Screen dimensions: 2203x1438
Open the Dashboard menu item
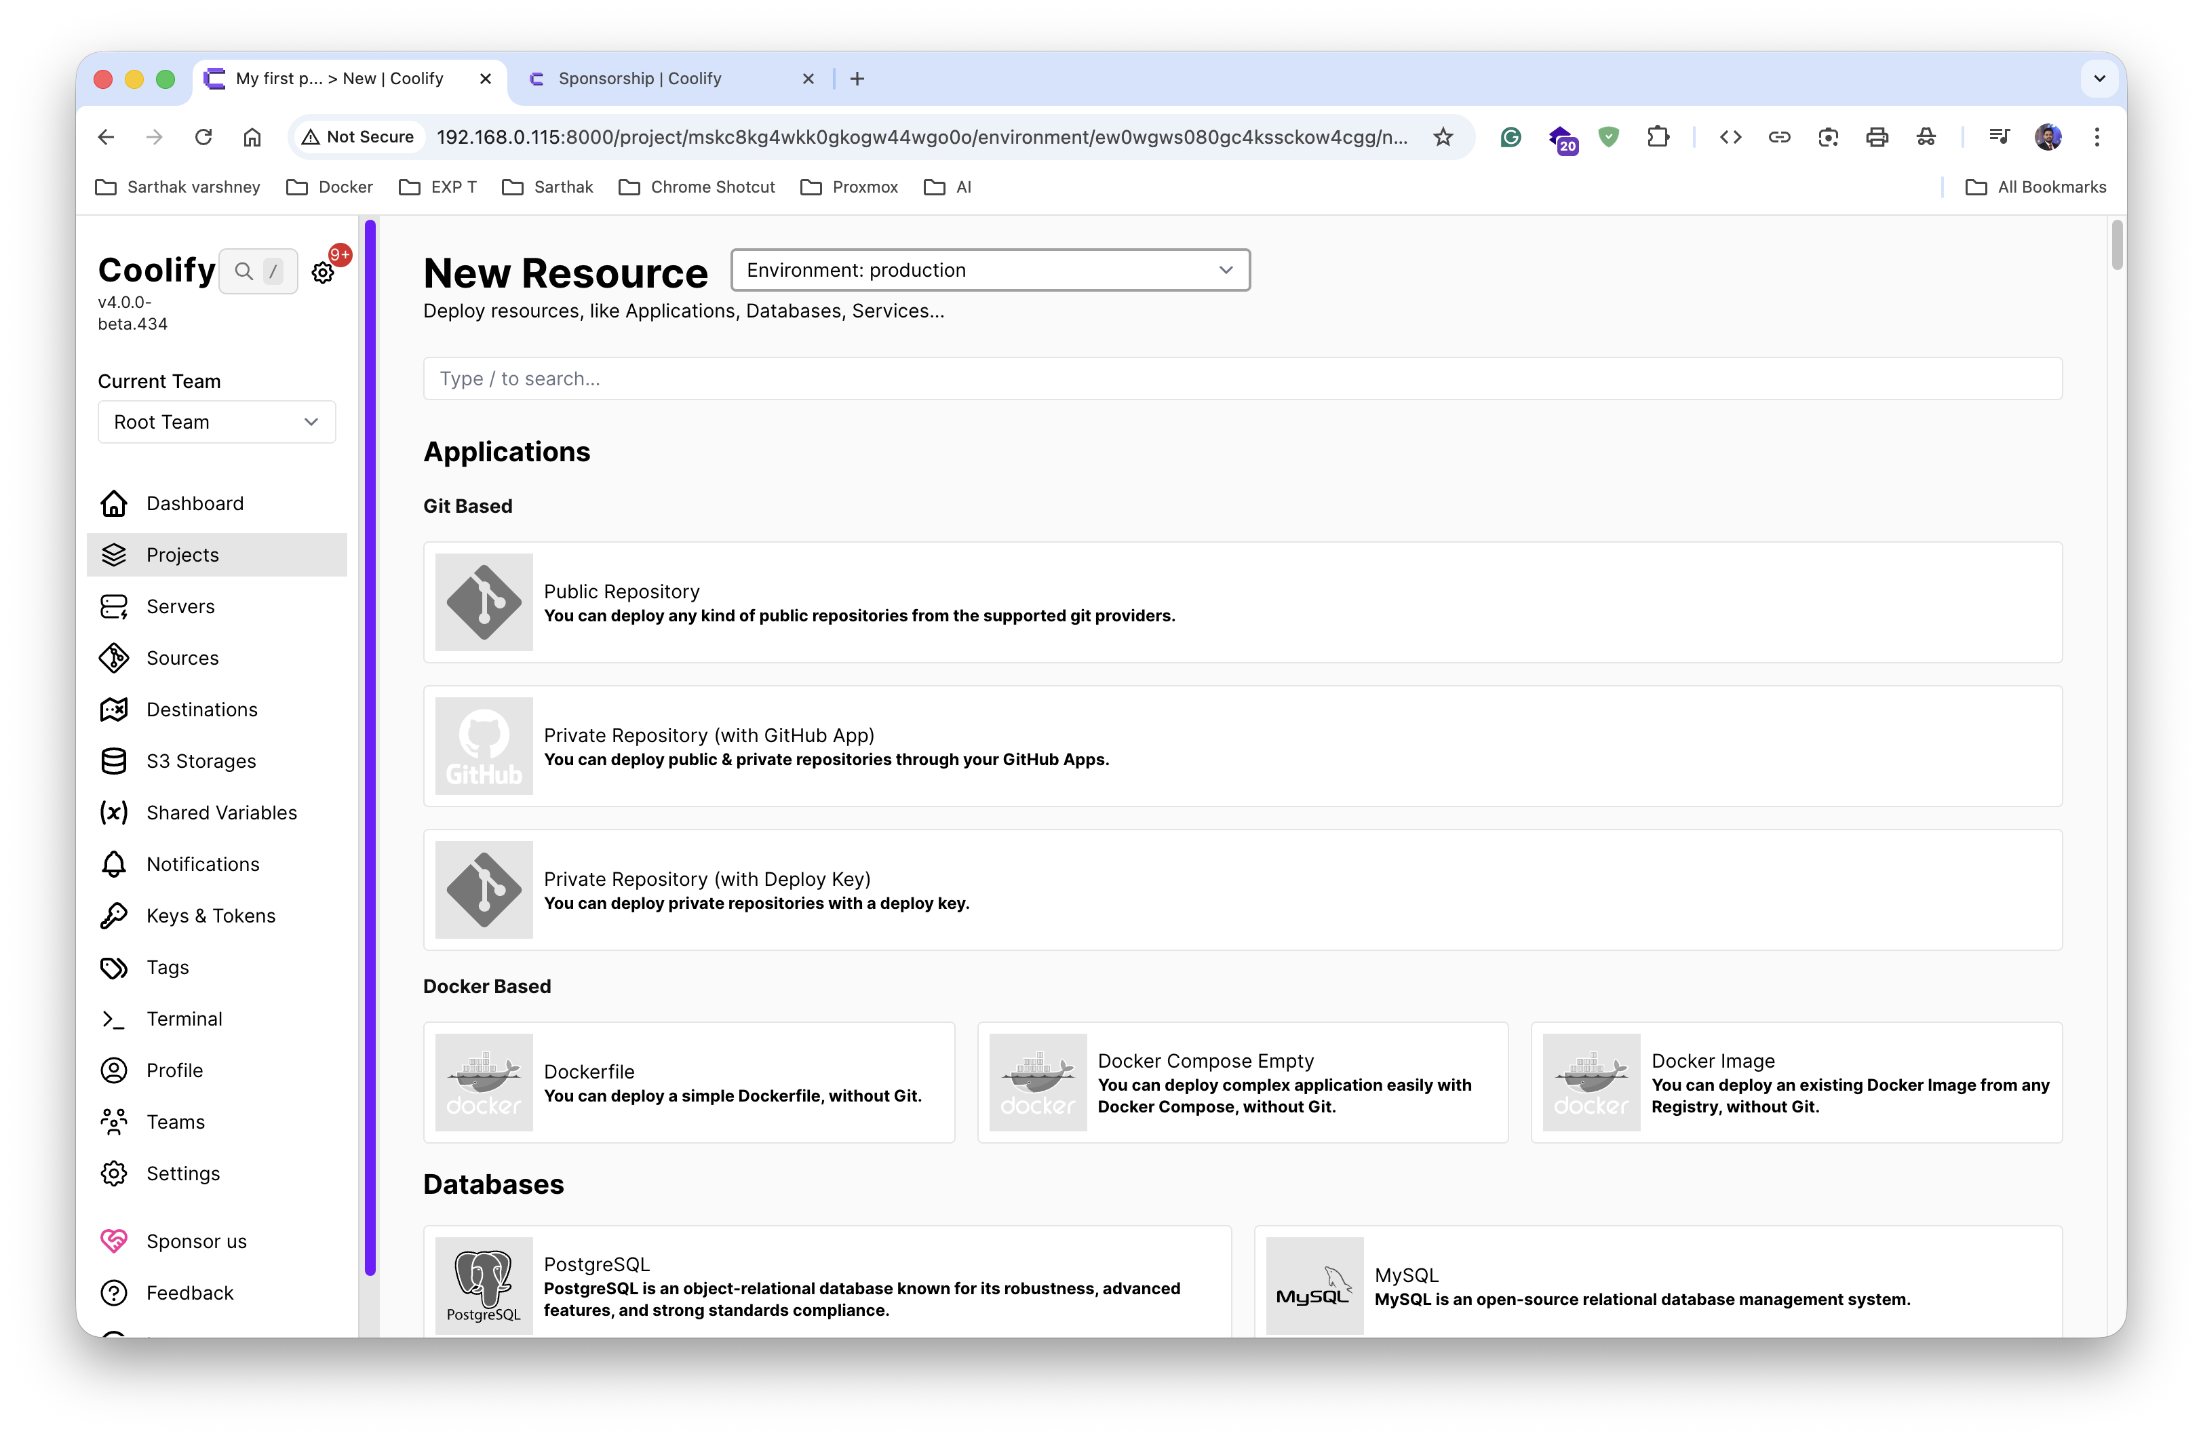coord(195,504)
